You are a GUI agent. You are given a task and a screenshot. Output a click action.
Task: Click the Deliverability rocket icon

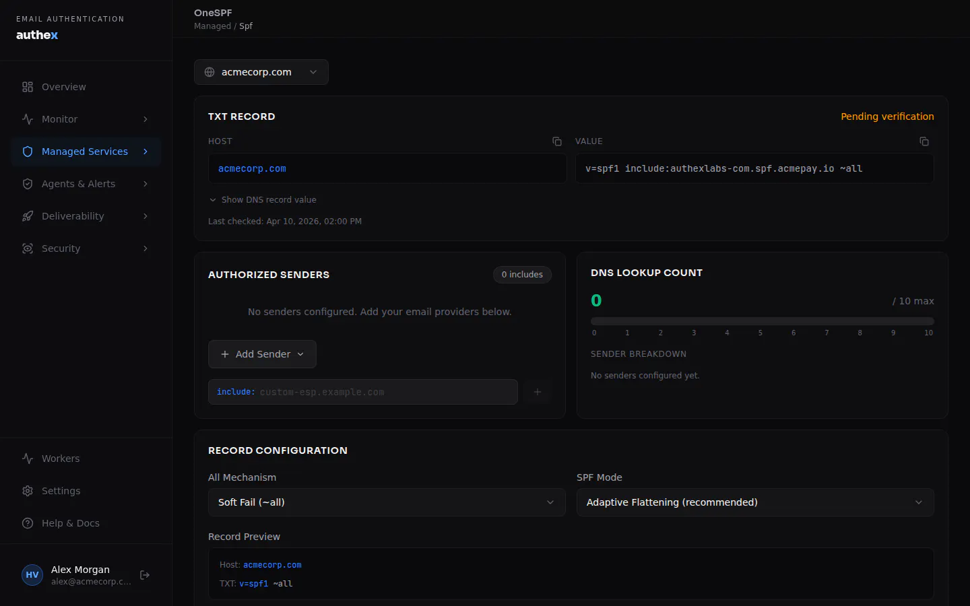click(x=28, y=216)
